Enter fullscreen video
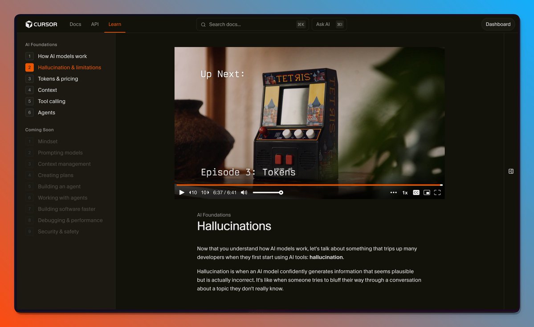This screenshot has width=534, height=327. (437, 192)
